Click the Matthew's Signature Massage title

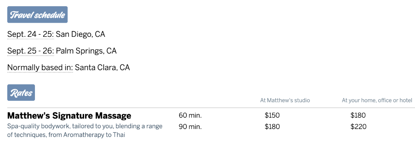click(x=69, y=115)
